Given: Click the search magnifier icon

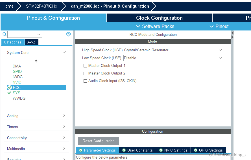Looking at the screenshot, I should pos(5,34).
